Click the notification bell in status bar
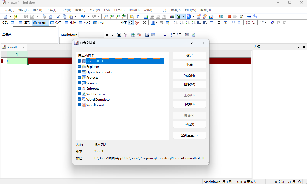The width and height of the screenshot is (307, 184). coord(299,182)
